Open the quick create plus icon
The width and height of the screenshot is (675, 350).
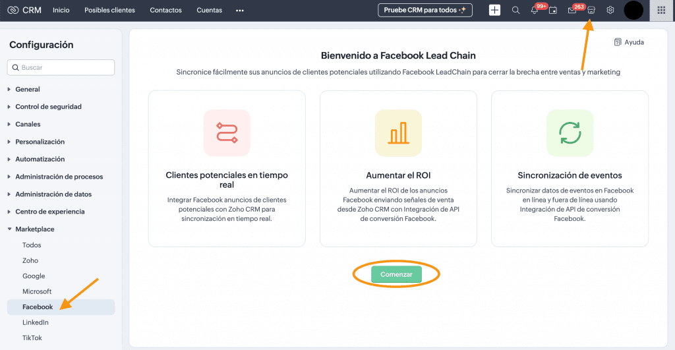click(x=494, y=10)
